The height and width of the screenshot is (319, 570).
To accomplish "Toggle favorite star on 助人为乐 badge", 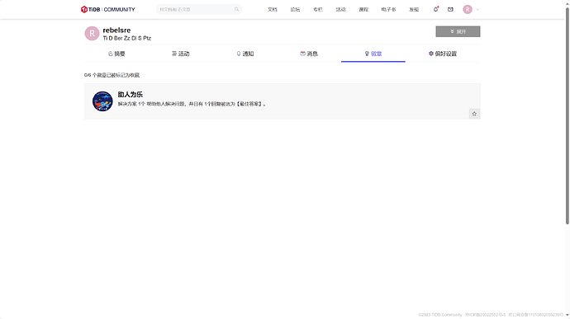I will pyautogui.click(x=474, y=114).
